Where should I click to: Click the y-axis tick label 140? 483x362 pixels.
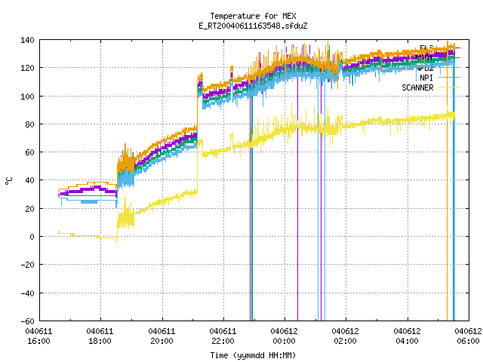pyautogui.click(x=27, y=40)
